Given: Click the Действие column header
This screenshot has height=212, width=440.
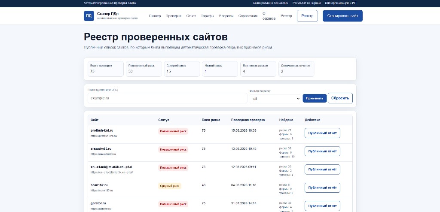Looking at the screenshot, I should (312, 120).
